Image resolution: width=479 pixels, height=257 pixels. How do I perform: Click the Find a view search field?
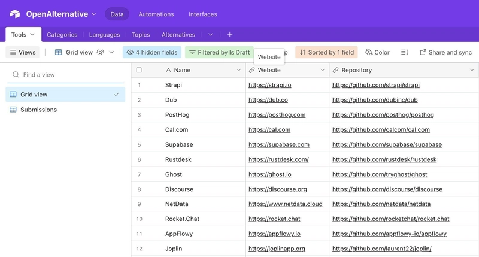[65, 74]
